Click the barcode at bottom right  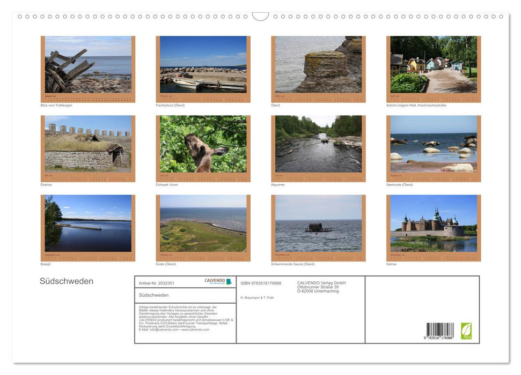440,332
